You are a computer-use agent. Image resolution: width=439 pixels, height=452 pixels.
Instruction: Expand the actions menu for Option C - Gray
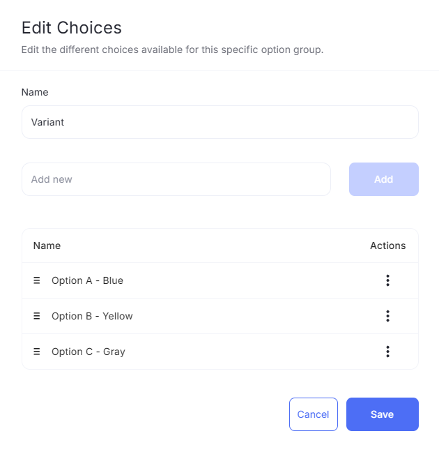(387, 352)
